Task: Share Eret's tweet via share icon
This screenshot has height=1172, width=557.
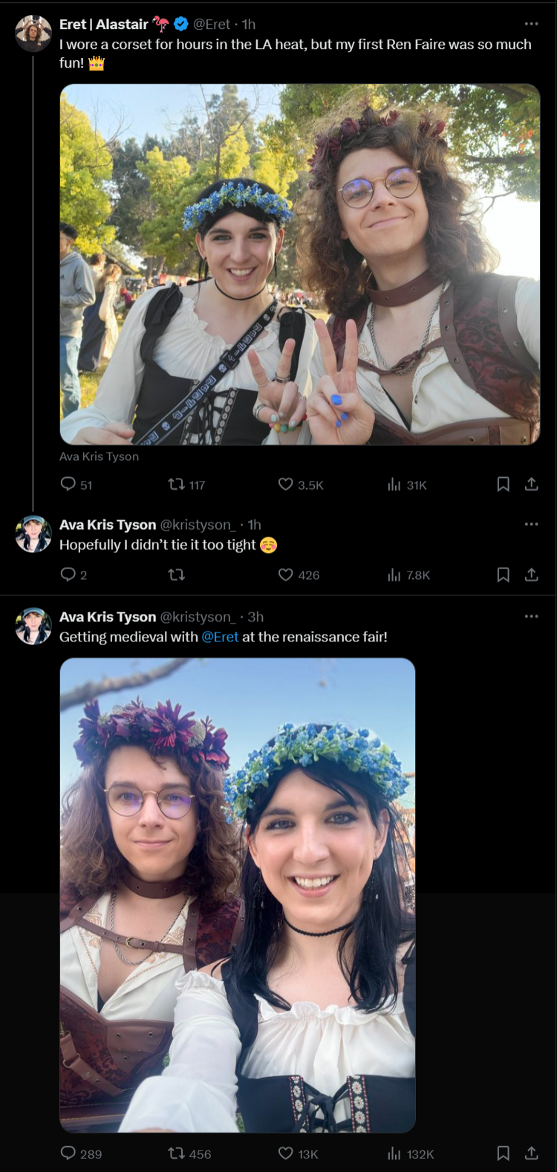Action: click(532, 485)
